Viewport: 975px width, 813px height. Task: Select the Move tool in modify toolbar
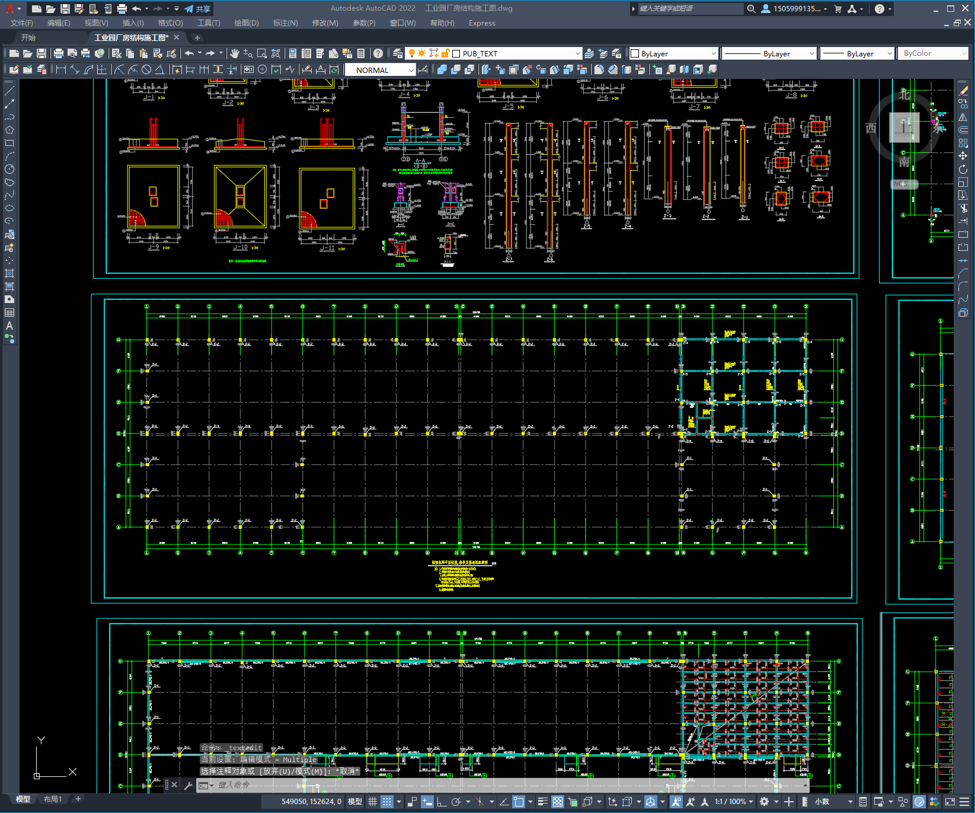coord(963,156)
